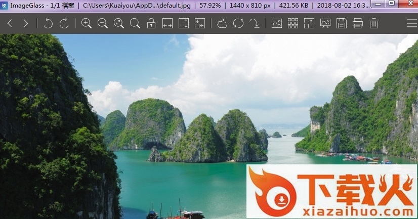Rotate the image clockwise
This screenshot has width=418, height=219.
coord(64,23)
